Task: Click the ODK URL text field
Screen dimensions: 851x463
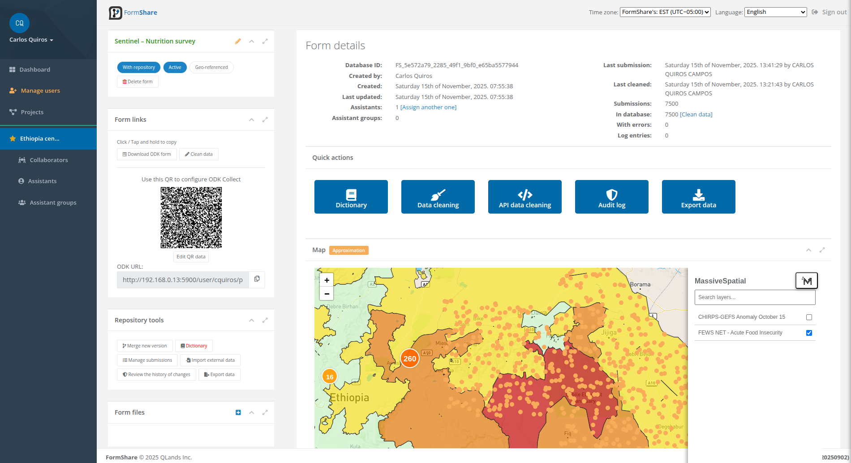Action: 183,279
